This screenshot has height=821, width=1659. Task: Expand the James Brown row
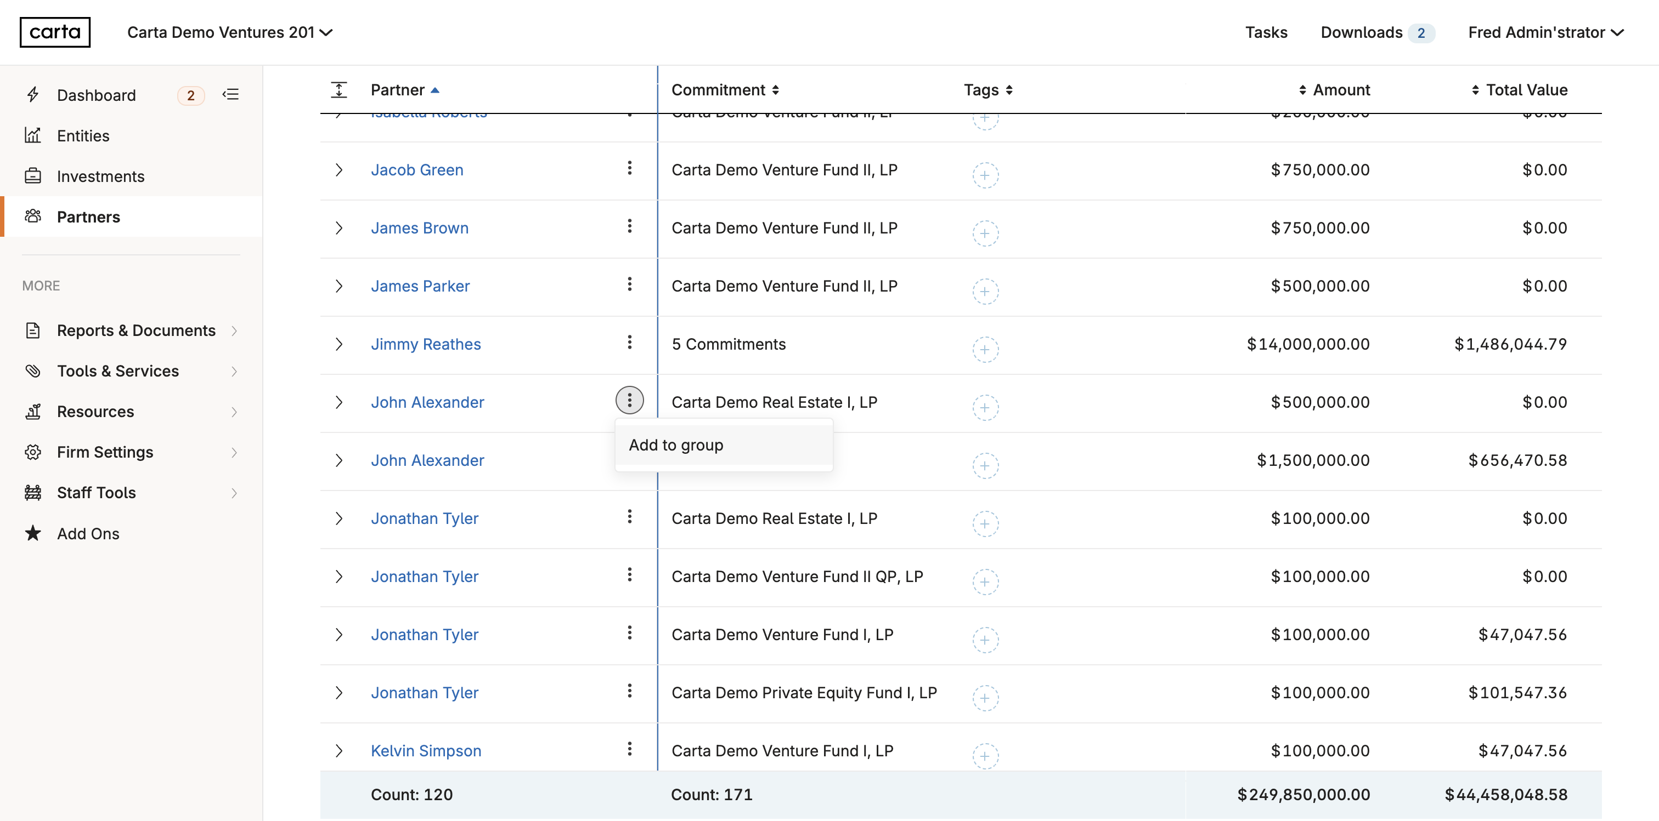(338, 228)
